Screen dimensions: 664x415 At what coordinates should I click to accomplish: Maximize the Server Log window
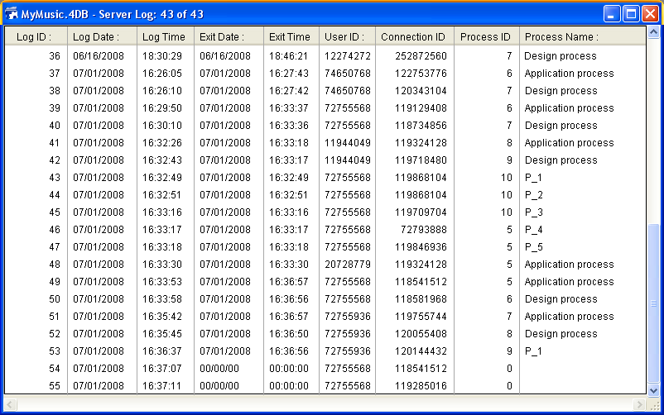631,14
